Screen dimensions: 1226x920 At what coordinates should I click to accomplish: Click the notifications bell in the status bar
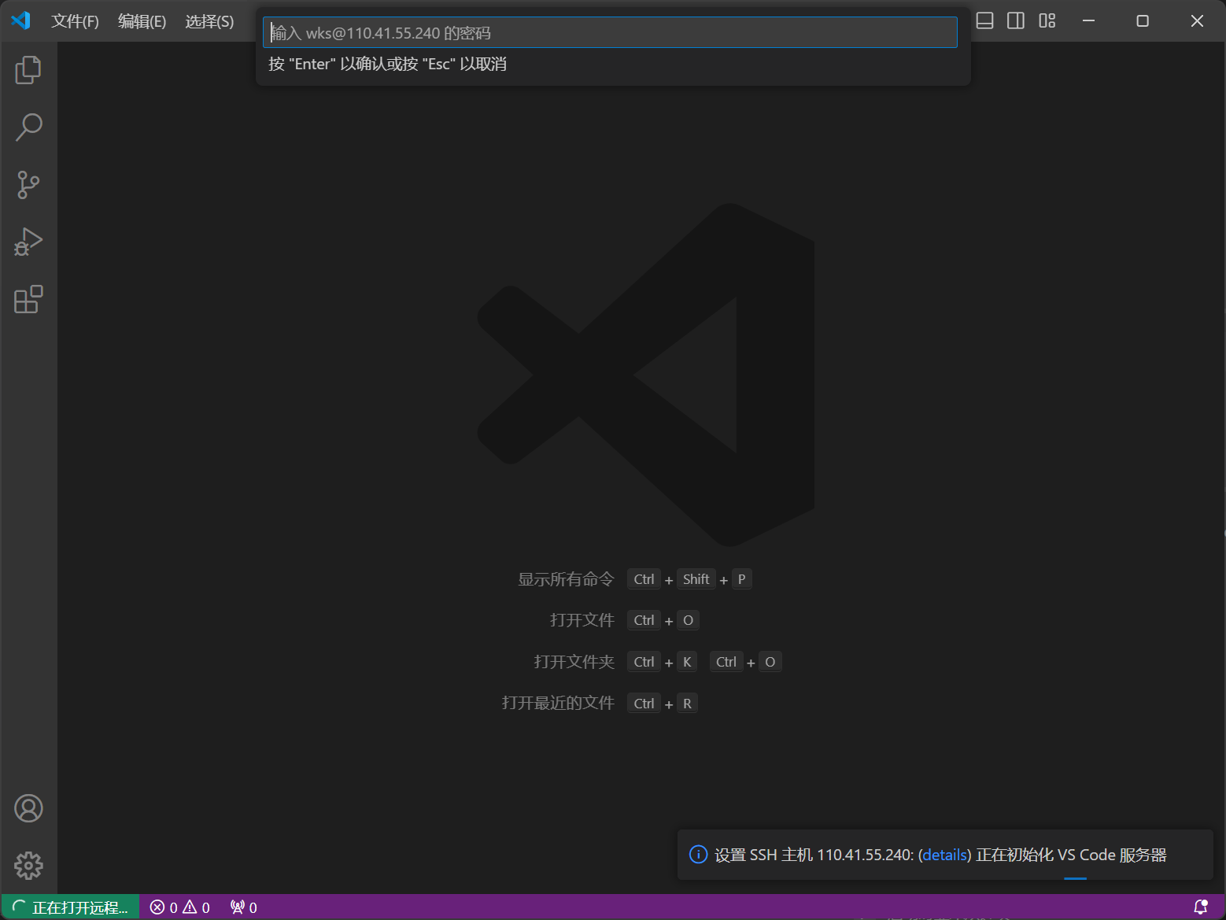point(1200,907)
